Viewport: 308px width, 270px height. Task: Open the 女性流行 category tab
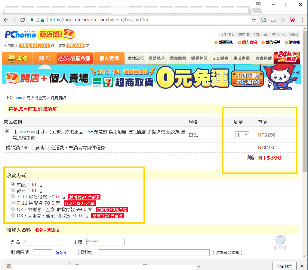coord(136,58)
